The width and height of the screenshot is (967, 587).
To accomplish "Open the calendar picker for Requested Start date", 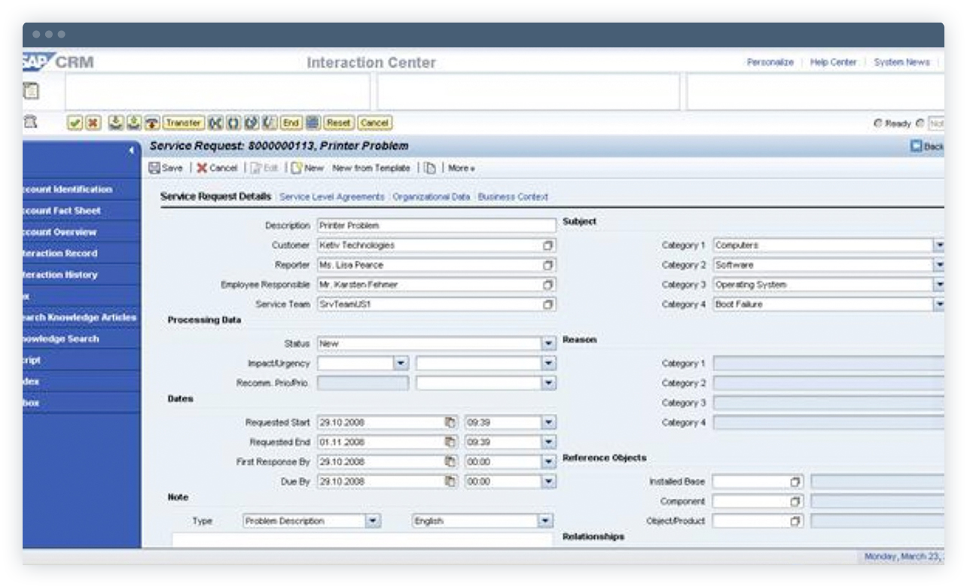I will point(448,422).
